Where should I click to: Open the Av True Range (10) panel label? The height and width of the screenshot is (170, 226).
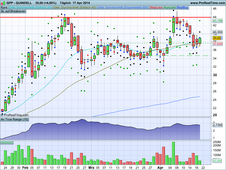14,119
